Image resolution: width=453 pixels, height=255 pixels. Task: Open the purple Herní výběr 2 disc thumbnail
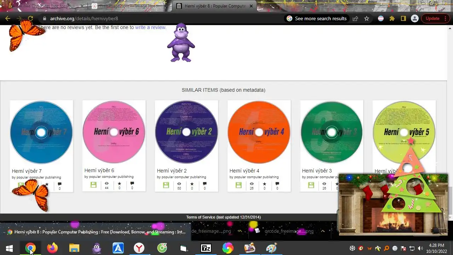(187, 132)
